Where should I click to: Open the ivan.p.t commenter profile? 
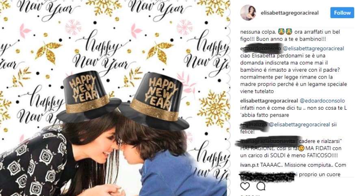pyautogui.click(x=249, y=165)
